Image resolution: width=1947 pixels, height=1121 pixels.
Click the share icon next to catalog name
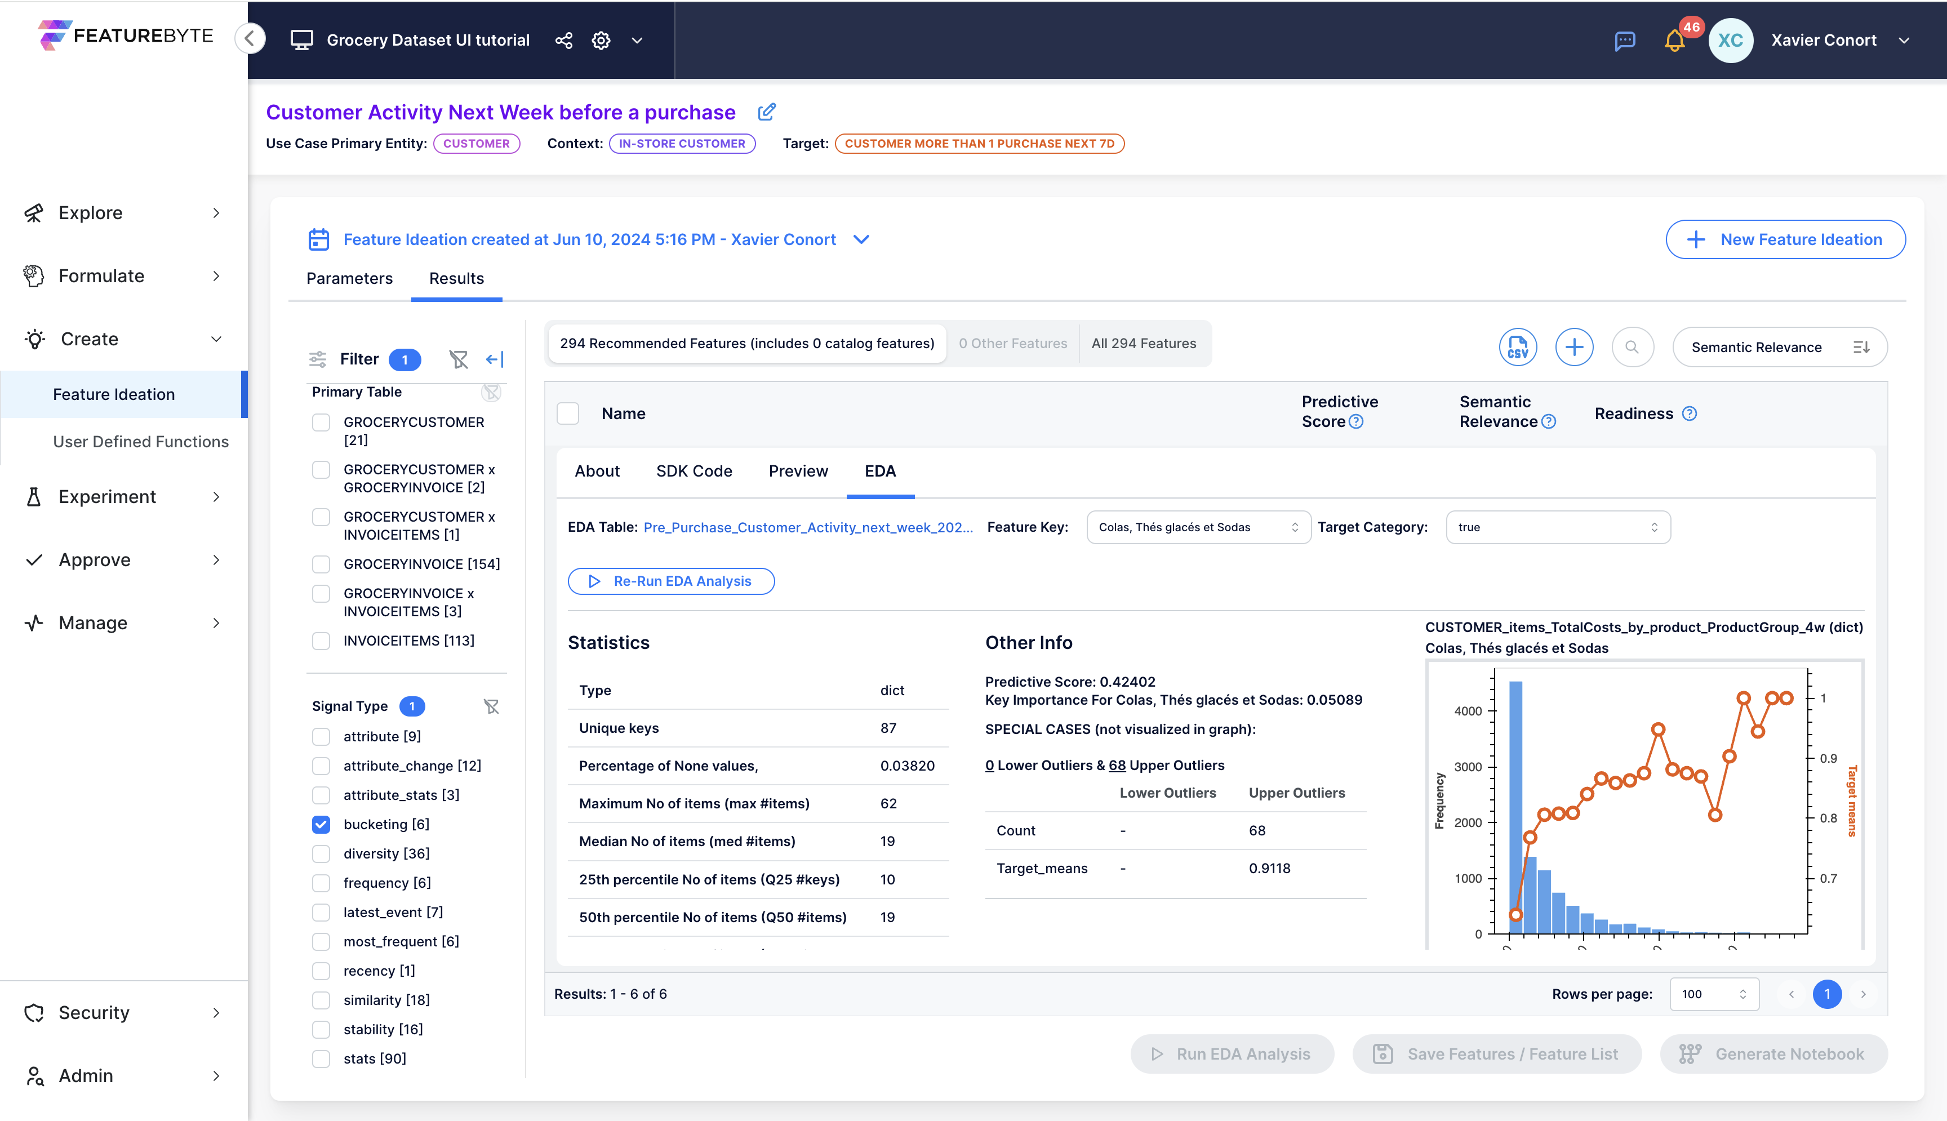563,40
